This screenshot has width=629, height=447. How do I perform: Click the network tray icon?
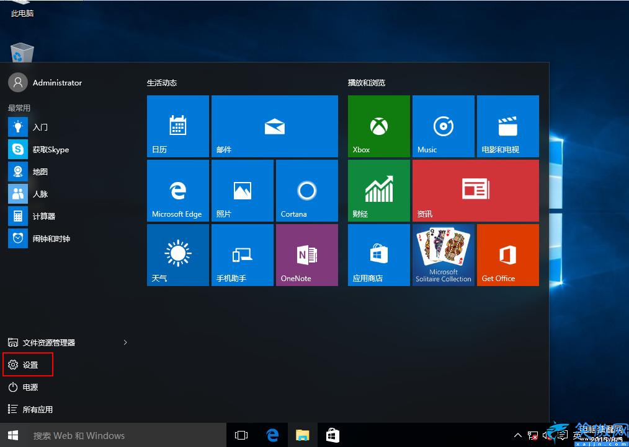coord(532,435)
